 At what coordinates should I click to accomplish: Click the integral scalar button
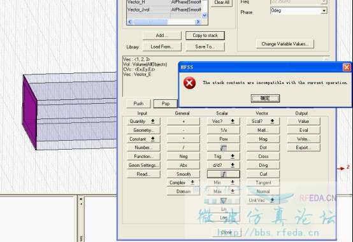[x=223, y=174]
